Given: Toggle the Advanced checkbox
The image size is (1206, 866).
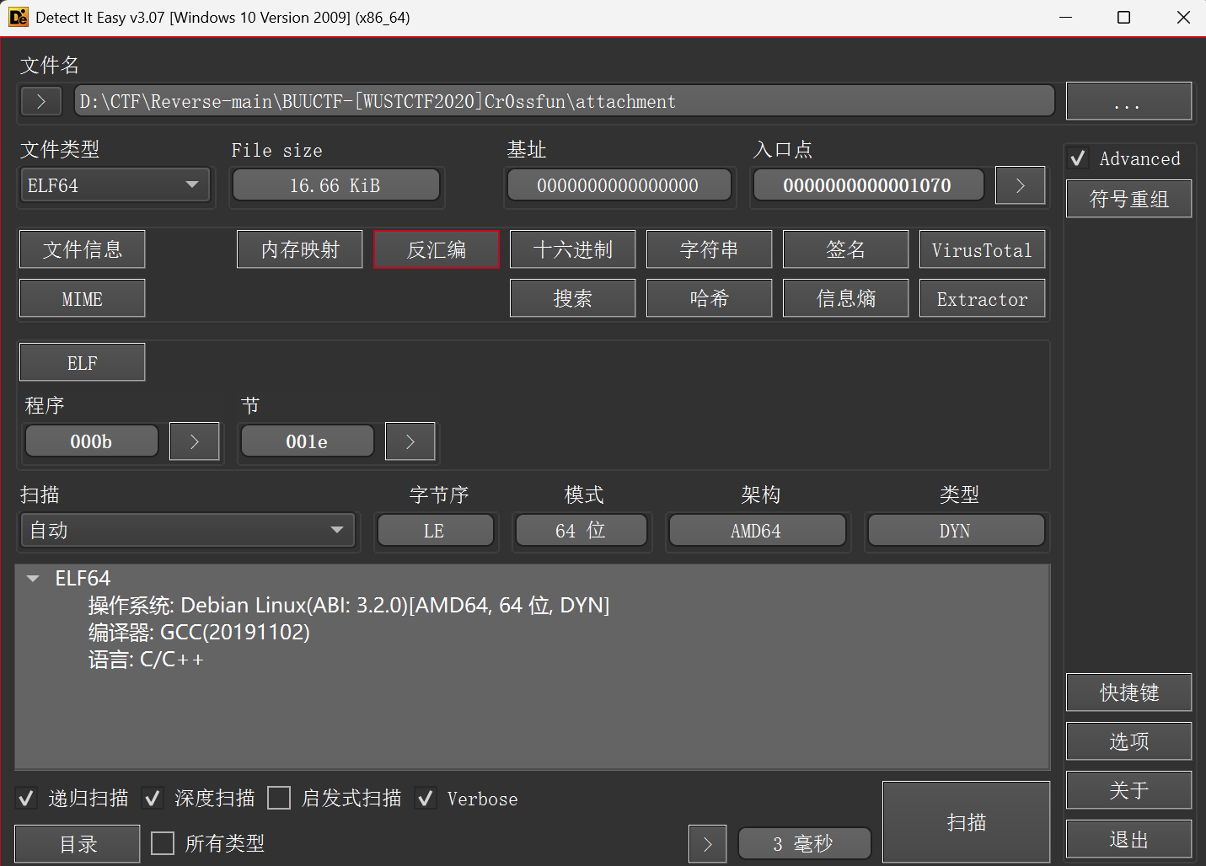Looking at the screenshot, I should tap(1078, 158).
